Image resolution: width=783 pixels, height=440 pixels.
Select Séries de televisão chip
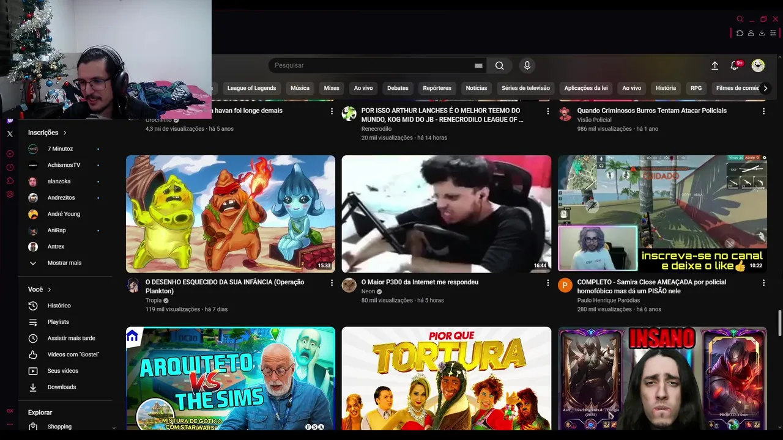525,88
